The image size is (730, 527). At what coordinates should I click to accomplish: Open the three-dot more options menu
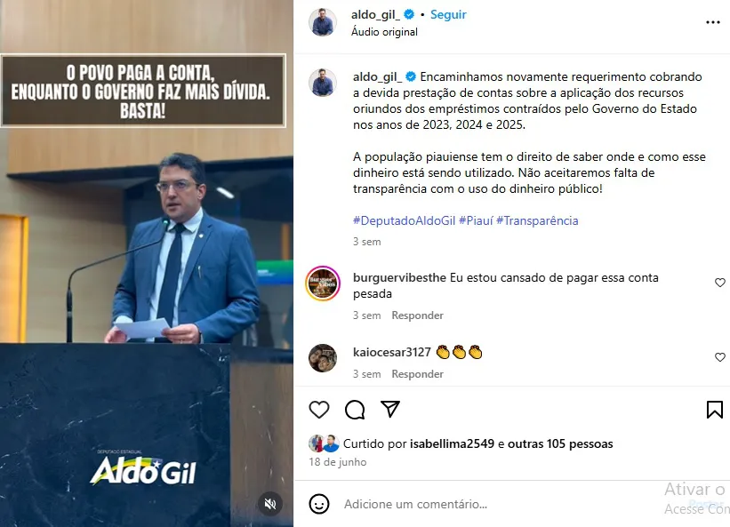713,22
